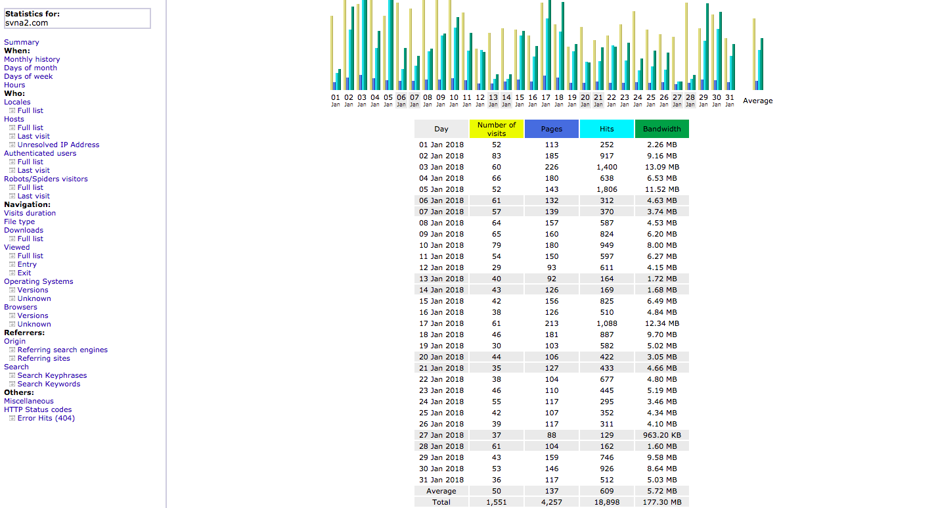Click the icon beside Referring search engines
The height and width of the screenshot is (508, 936).
[12, 350]
